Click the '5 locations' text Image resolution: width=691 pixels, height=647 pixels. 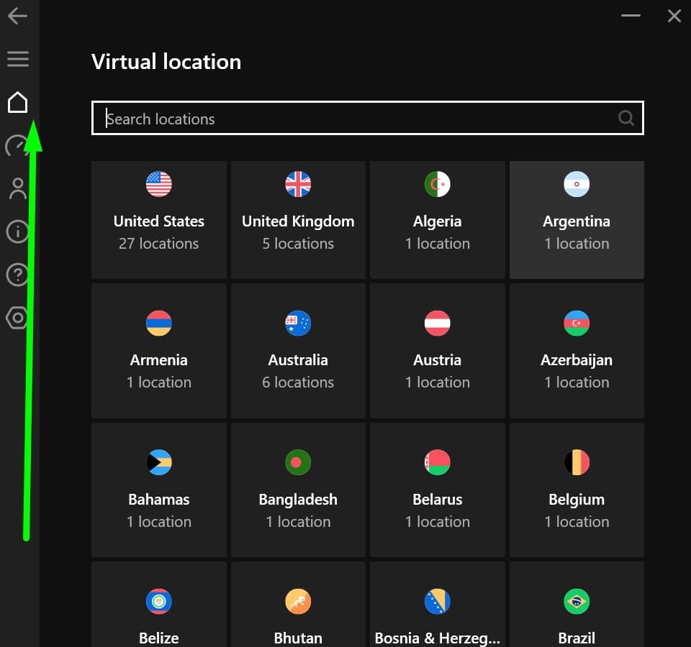pos(298,244)
